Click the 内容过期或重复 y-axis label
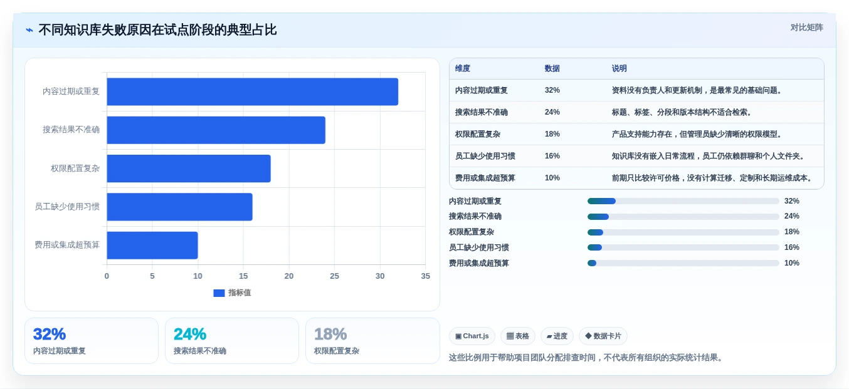The image size is (849, 389). [71, 91]
